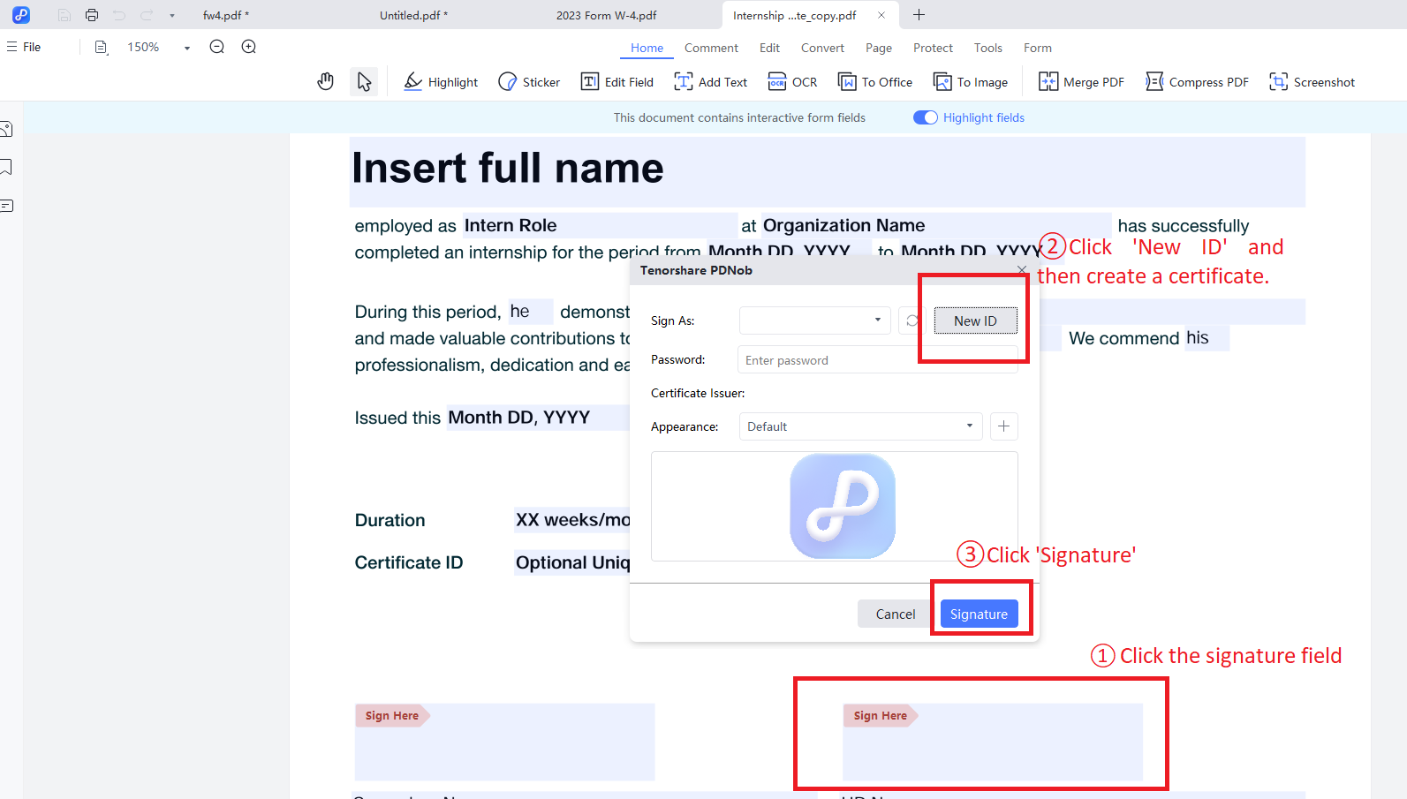Choose the Sticker tool
The height and width of the screenshot is (799, 1407).
tap(529, 82)
